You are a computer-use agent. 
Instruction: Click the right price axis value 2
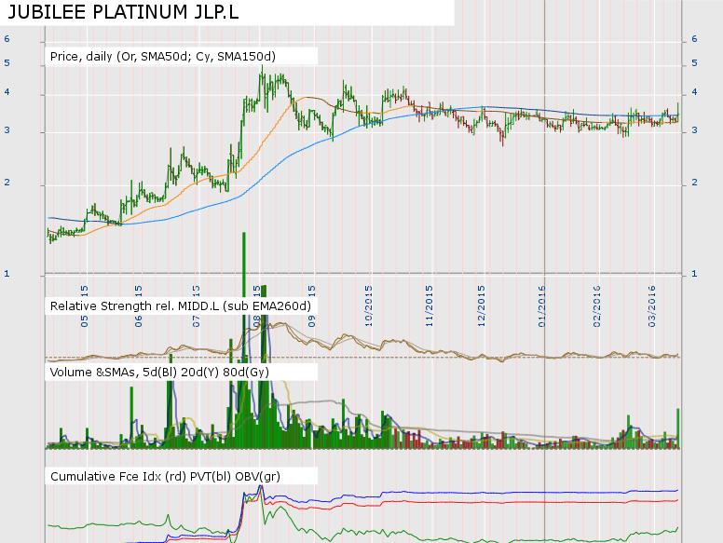(x=694, y=183)
